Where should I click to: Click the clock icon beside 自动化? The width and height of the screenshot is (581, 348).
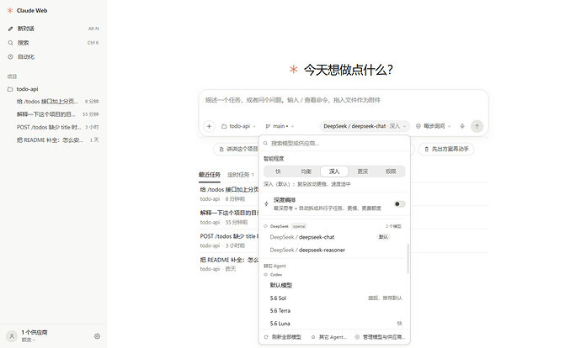pyautogui.click(x=10, y=56)
